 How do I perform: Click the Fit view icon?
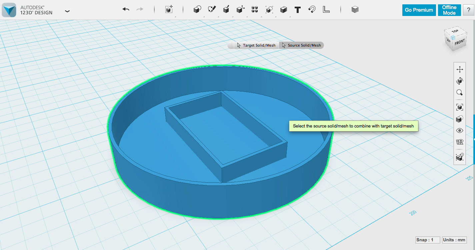tap(460, 107)
